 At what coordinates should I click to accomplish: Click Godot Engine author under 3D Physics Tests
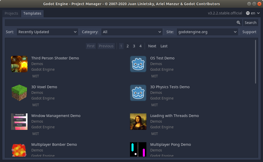[162, 98]
